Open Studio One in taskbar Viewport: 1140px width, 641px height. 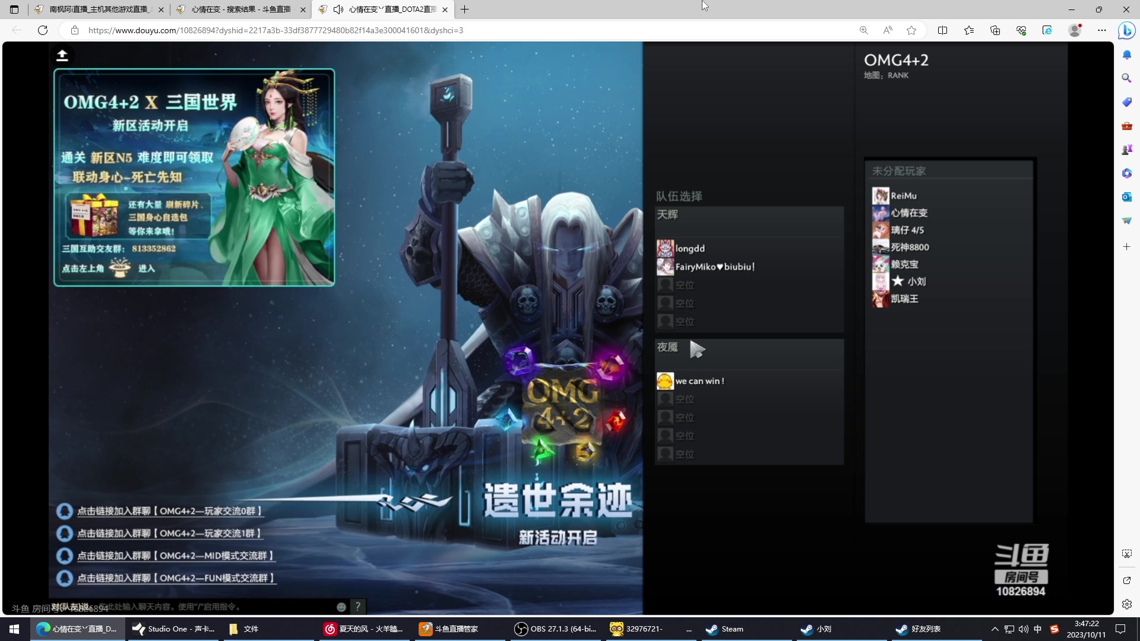173,629
